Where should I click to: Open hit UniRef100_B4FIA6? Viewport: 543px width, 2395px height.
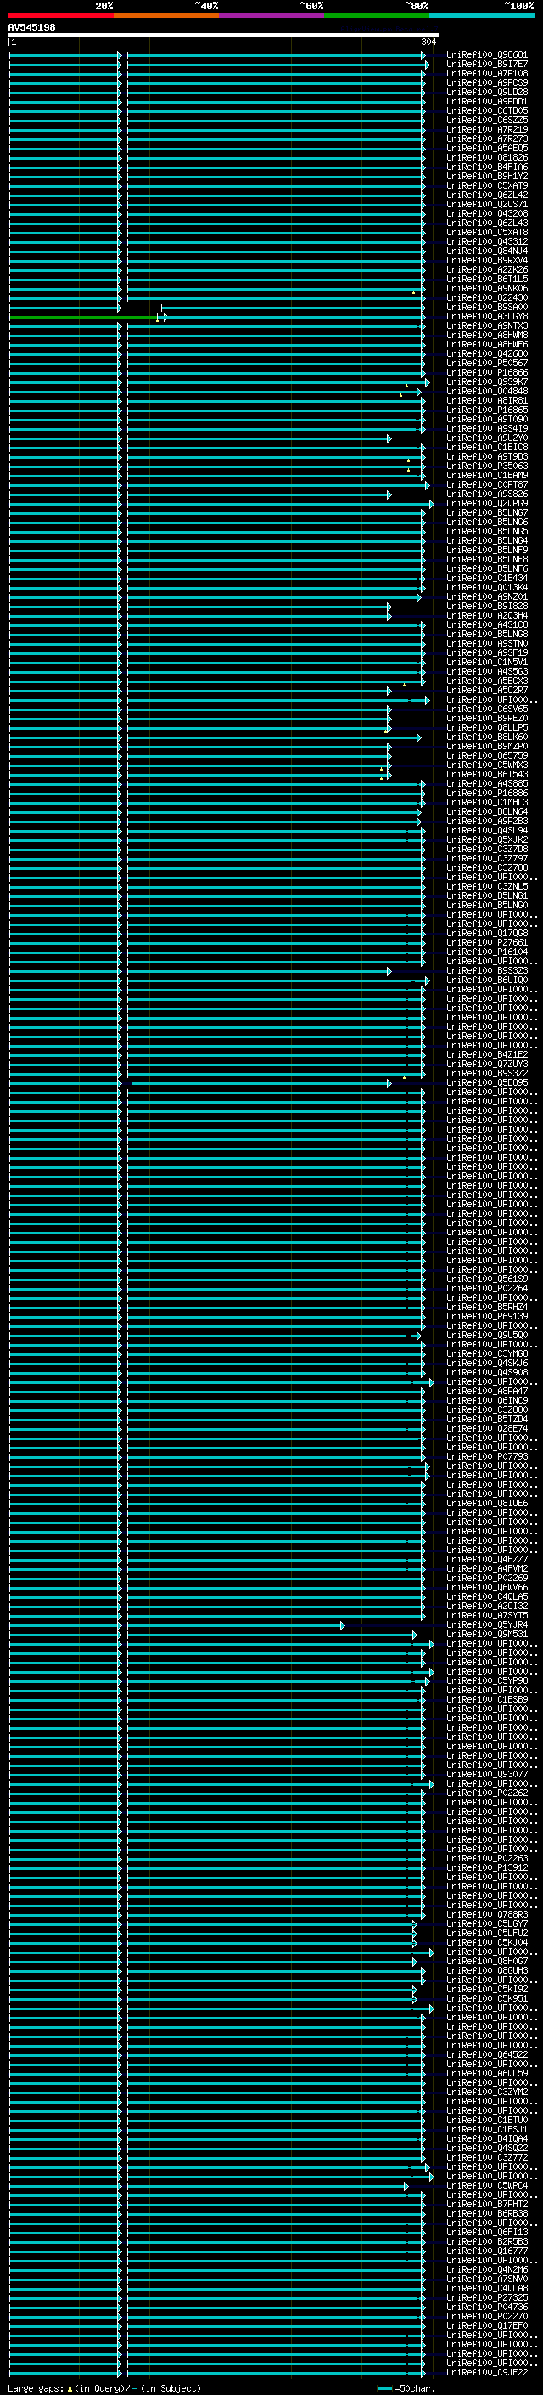pos(487,167)
